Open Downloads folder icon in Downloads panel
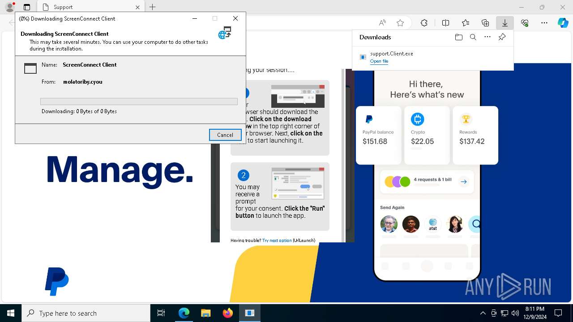Viewport: 573px width, 322px height. tap(458, 38)
